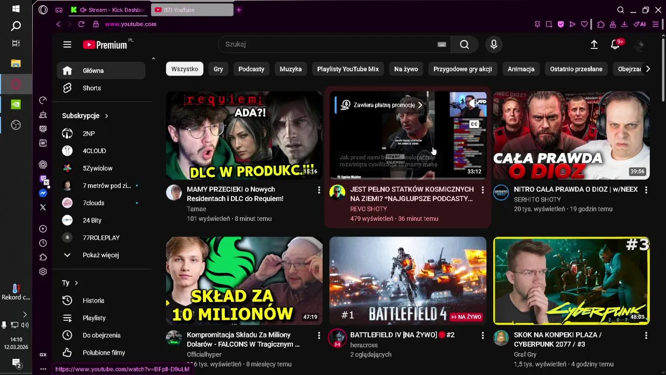The image size is (666, 375).
Task: Add page to bookmarks with heart icon
Action: pyautogui.click(x=584, y=24)
